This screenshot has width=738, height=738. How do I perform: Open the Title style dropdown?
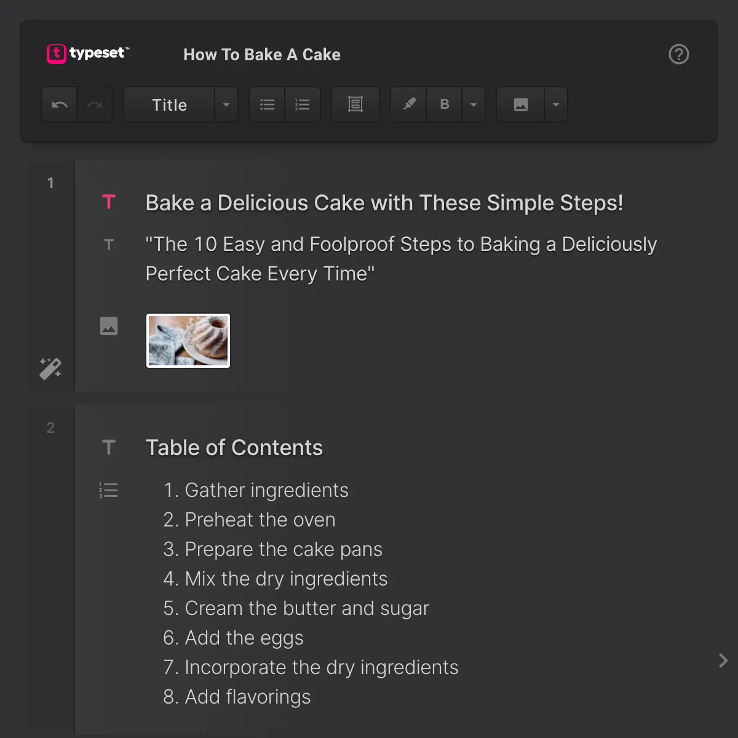[226, 105]
